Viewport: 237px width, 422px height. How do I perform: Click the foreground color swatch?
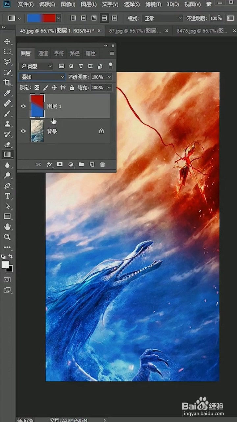[x=5, y=265]
